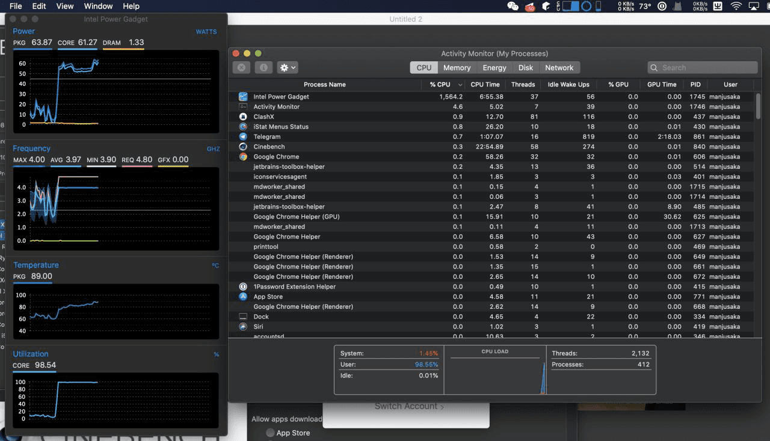
Task: Click the Switch Account link behind Activity Monitor
Action: pyautogui.click(x=409, y=407)
